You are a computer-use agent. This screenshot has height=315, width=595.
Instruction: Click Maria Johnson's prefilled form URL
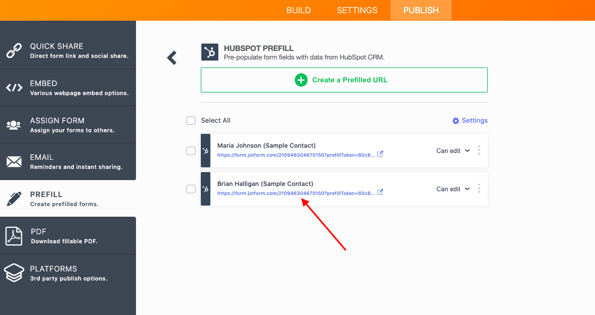point(296,155)
